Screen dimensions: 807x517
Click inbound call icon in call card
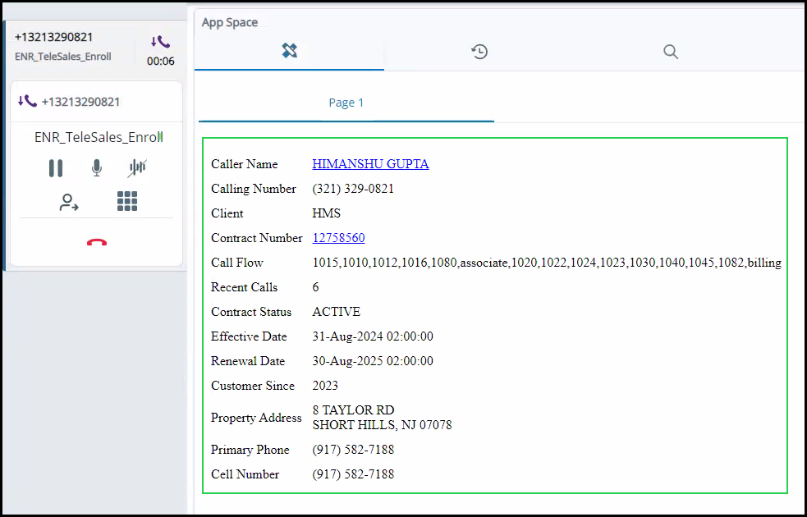point(27,101)
